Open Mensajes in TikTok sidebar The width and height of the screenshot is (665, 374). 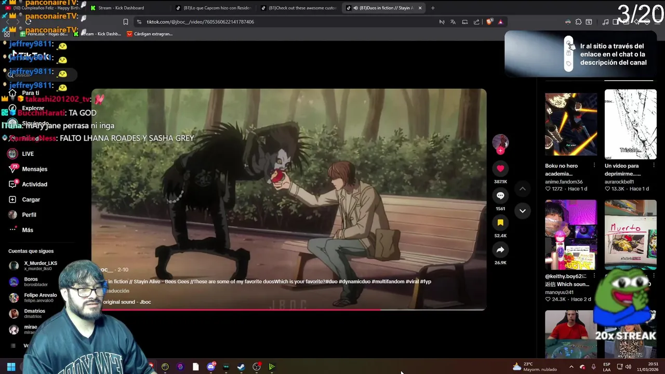coord(28,169)
